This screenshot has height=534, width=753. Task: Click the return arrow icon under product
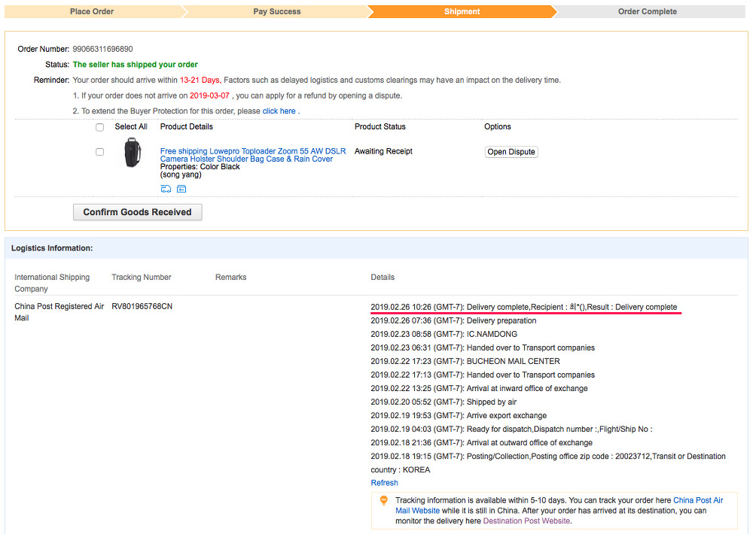tap(181, 189)
